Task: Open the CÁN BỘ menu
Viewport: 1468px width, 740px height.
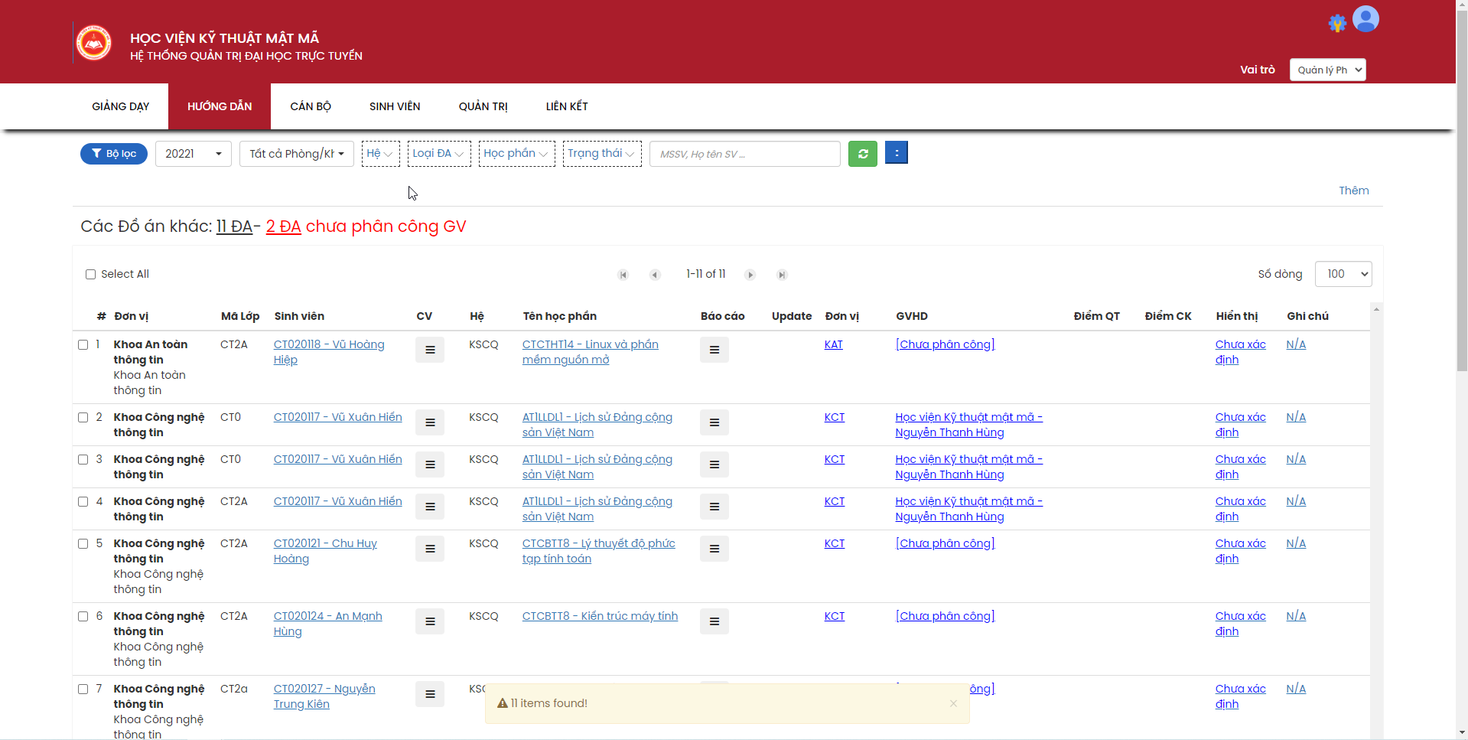Action: 311,106
